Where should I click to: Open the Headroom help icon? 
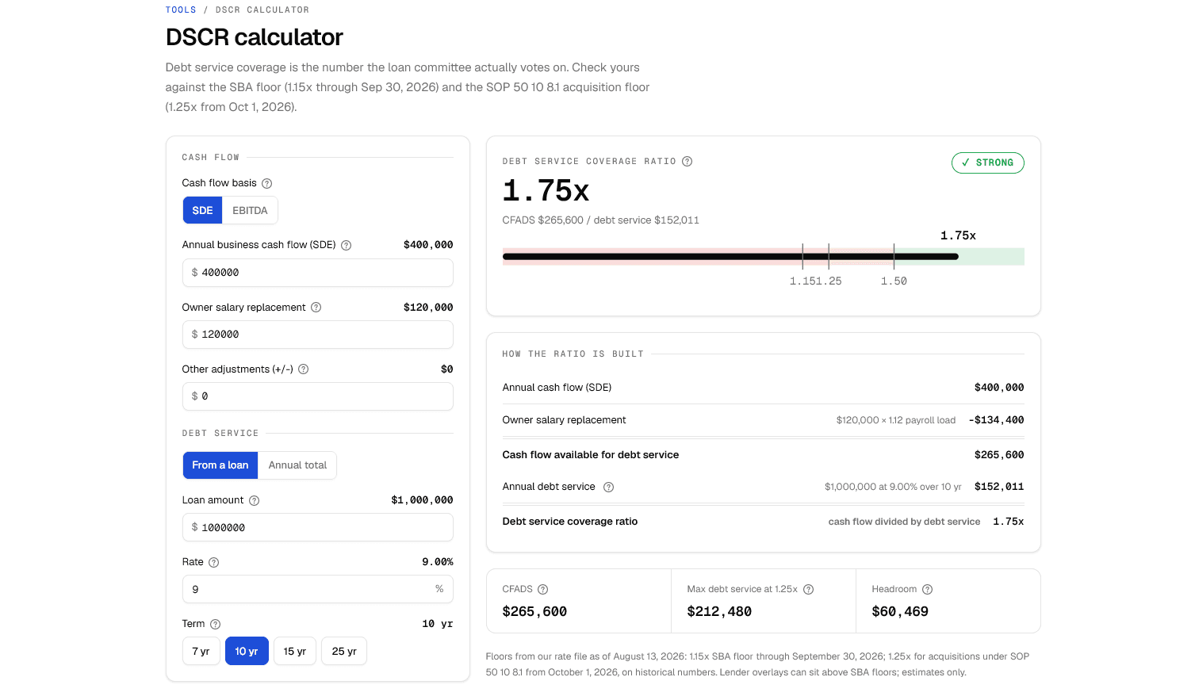(928, 589)
